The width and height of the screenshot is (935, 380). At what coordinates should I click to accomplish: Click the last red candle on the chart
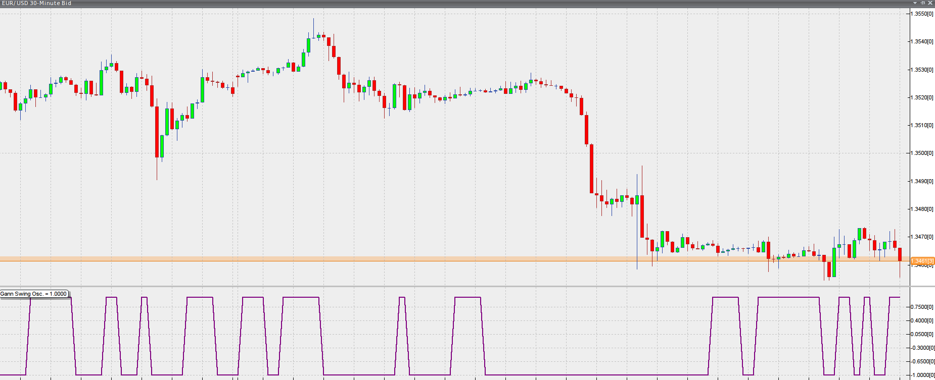point(900,254)
